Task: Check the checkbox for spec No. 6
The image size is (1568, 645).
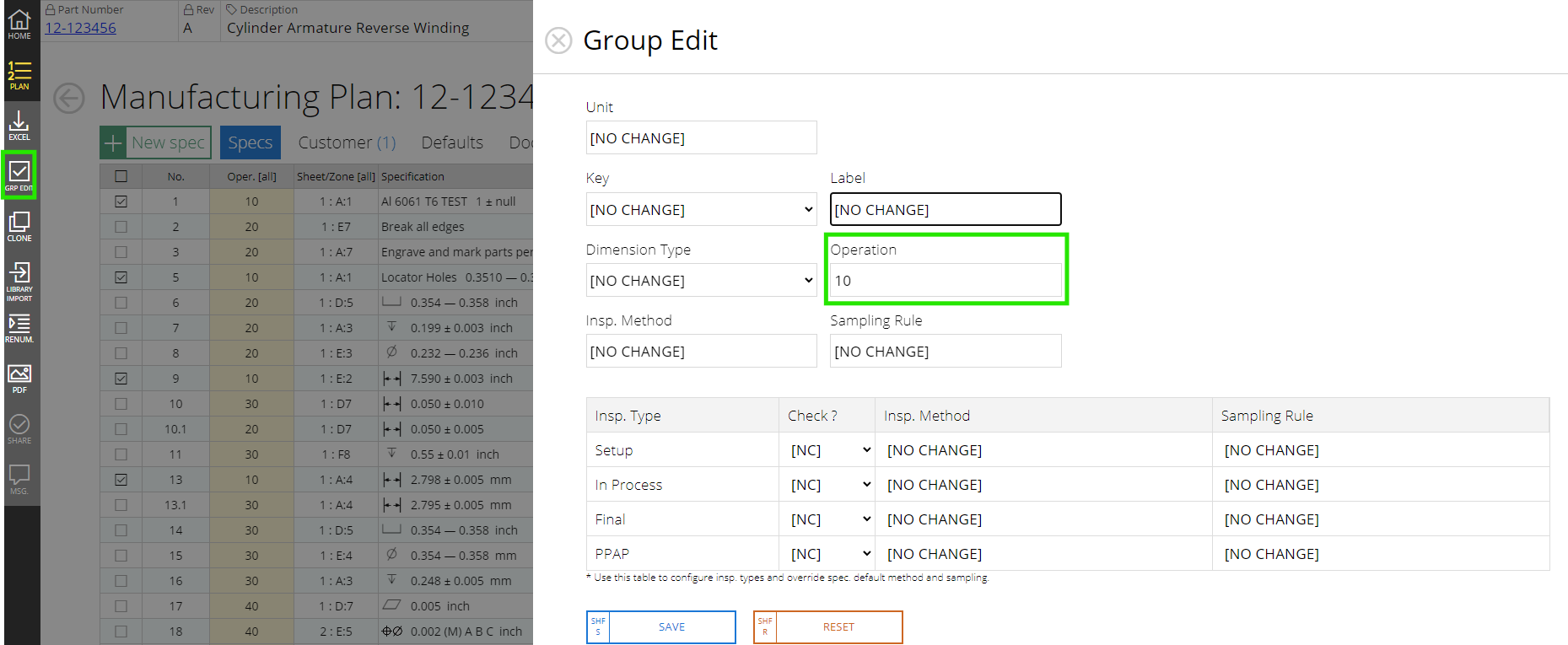Action: 121,303
